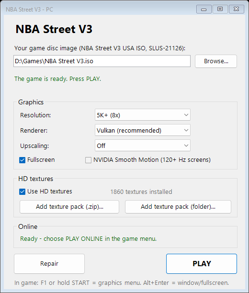The image size is (249, 293).
Task: Click the 'Resolution:' label
Action: 35,115
